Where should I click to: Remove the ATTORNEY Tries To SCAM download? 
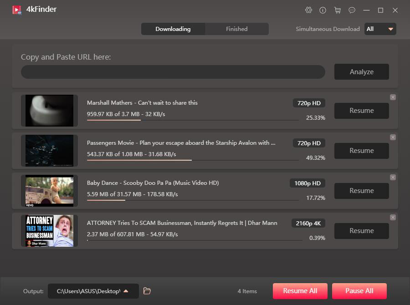point(393,217)
